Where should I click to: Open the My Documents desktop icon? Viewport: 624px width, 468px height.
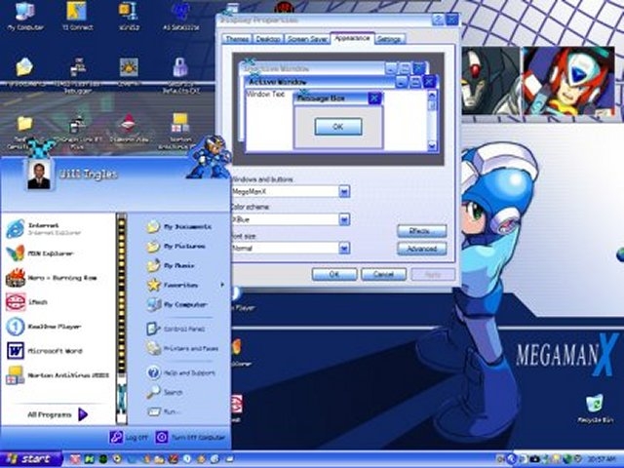click(24, 71)
